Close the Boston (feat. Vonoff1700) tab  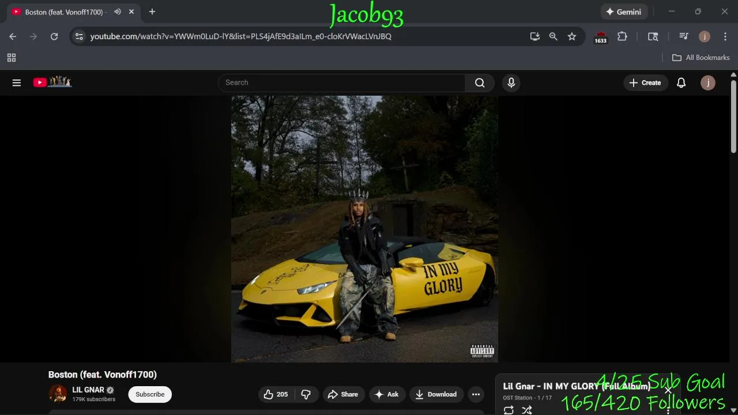[131, 12]
